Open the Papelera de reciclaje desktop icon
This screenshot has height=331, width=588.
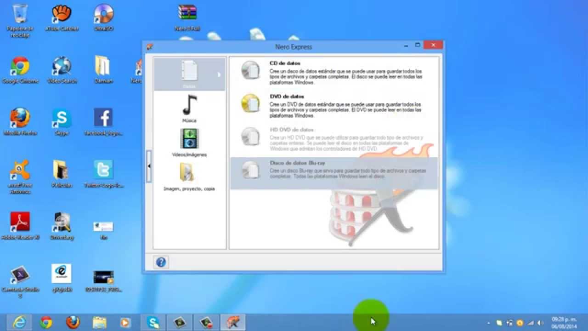point(20,21)
